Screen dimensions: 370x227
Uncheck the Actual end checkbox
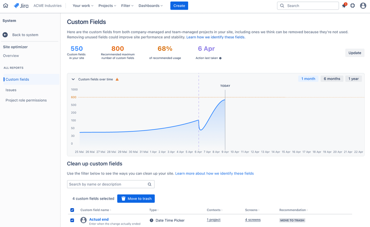coord(72,220)
